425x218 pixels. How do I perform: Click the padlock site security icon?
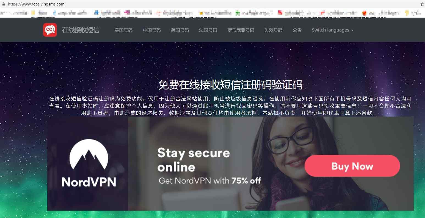[x=4, y=4]
